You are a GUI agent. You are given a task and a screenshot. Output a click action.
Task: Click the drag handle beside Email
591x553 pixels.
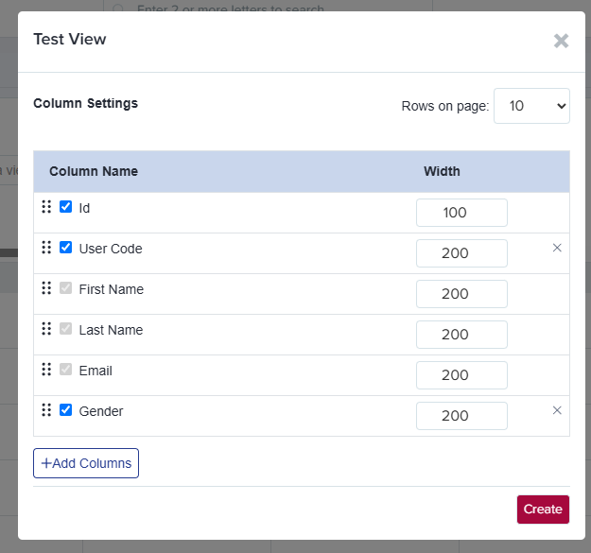tap(46, 370)
